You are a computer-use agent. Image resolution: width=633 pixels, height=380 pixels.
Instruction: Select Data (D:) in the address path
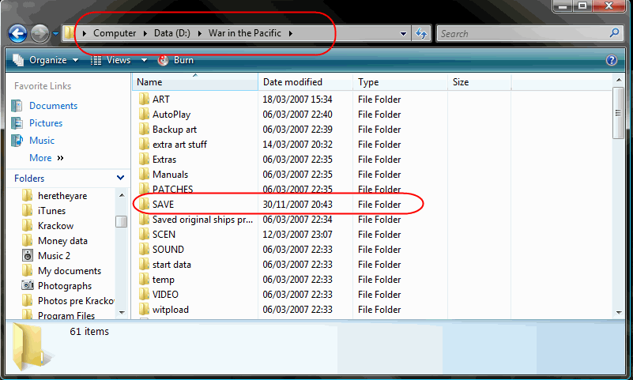(172, 33)
